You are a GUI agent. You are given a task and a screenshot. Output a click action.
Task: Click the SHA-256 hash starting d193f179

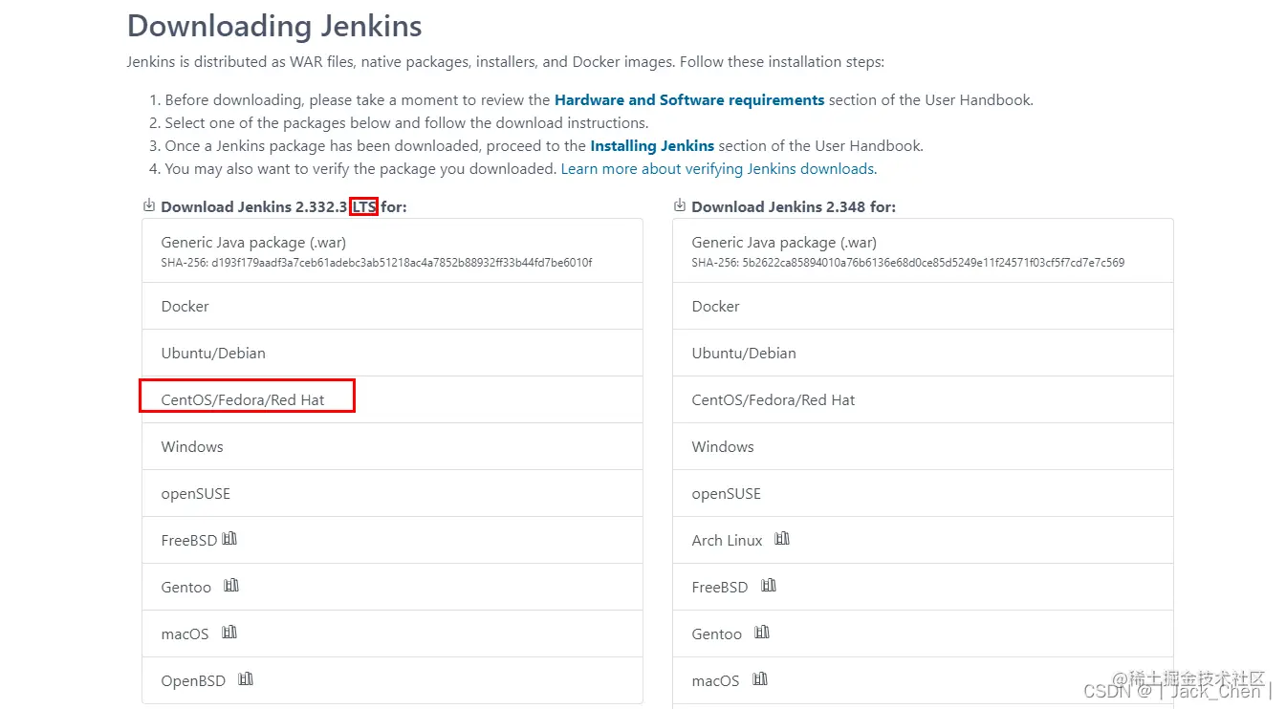377,263
